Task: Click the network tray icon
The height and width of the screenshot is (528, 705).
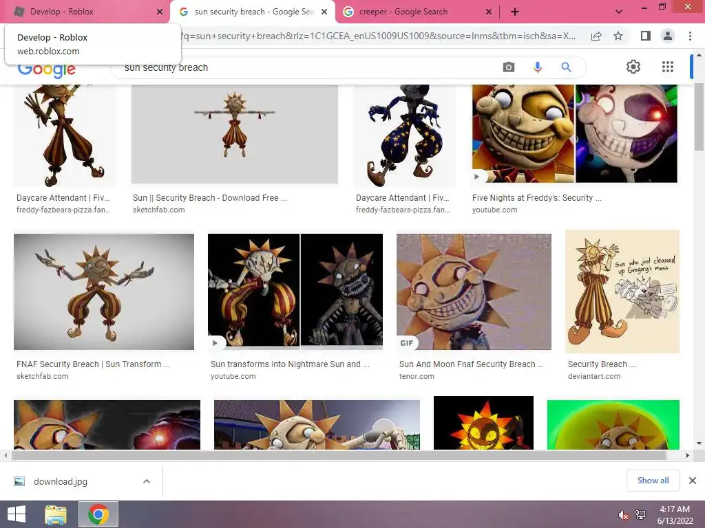Action: (640, 514)
